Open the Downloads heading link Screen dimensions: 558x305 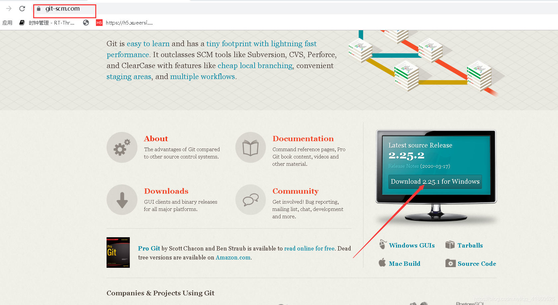(x=166, y=191)
